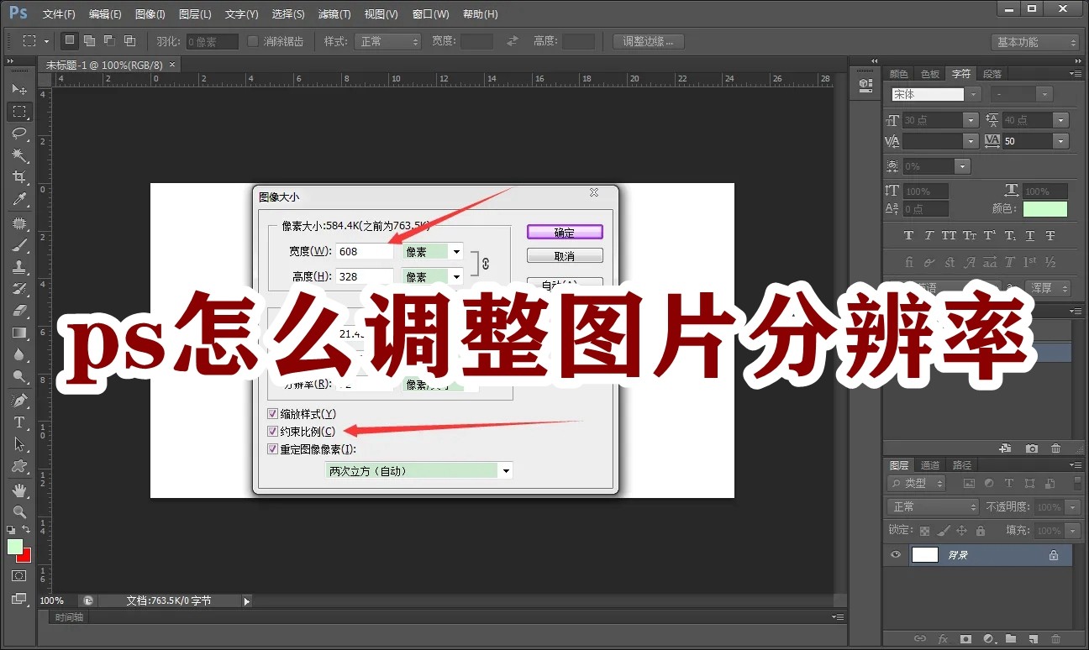Add a layer mask in Layers panel

coord(966,639)
